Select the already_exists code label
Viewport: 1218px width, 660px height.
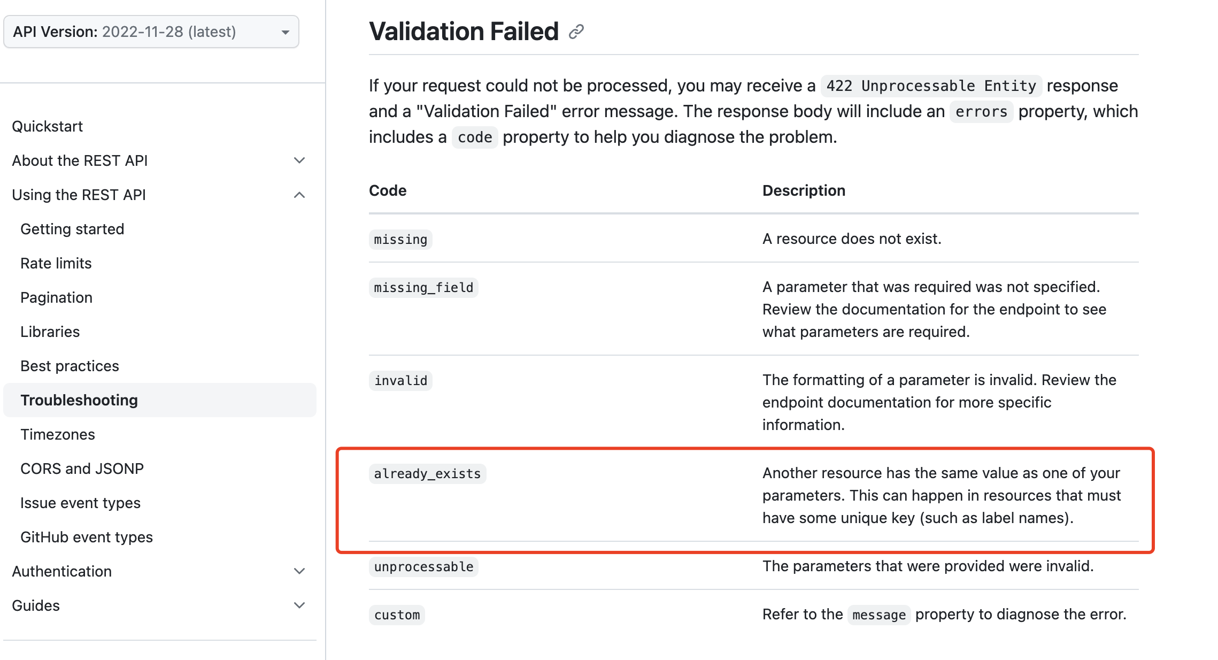tap(427, 473)
